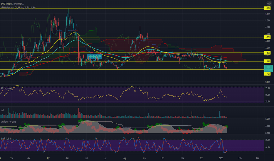Click the 1.401 price level label
The image size is (274, 161).
coord(267,74)
